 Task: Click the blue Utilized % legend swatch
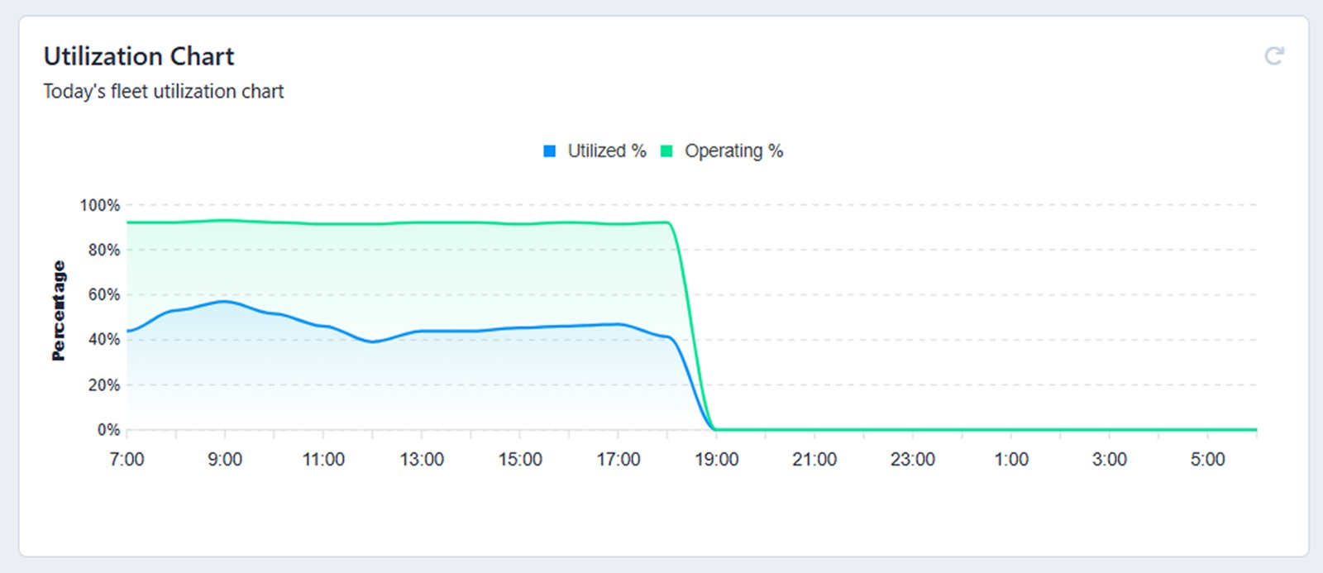coord(548,150)
